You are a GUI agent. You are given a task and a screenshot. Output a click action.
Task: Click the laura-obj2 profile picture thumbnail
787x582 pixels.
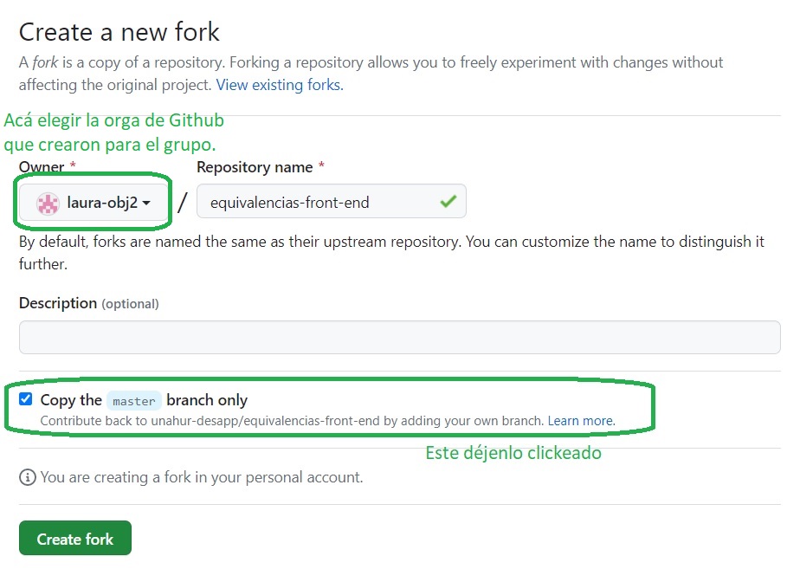(x=47, y=202)
